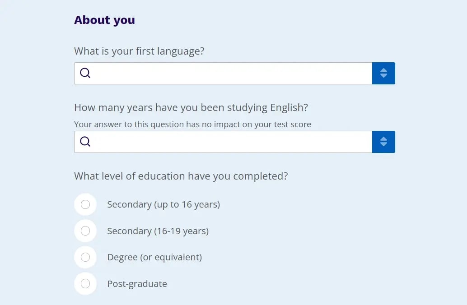Click the down triangle on years studying selector

click(x=383, y=145)
